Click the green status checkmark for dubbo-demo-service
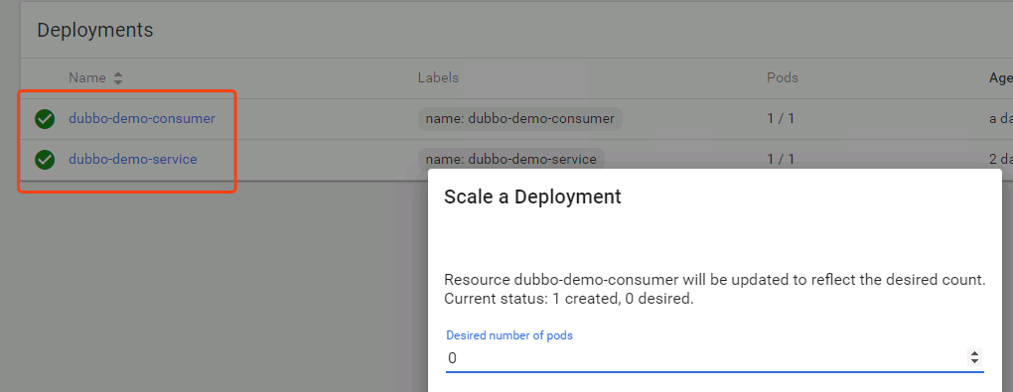The height and width of the screenshot is (392, 1013). (x=45, y=160)
